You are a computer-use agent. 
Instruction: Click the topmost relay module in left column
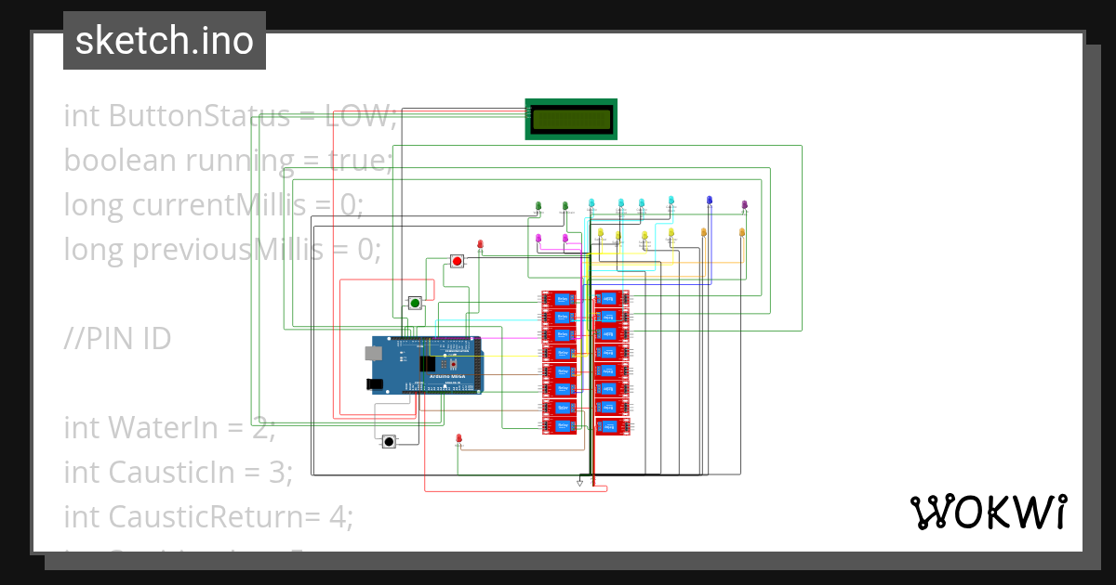tap(560, 300)
